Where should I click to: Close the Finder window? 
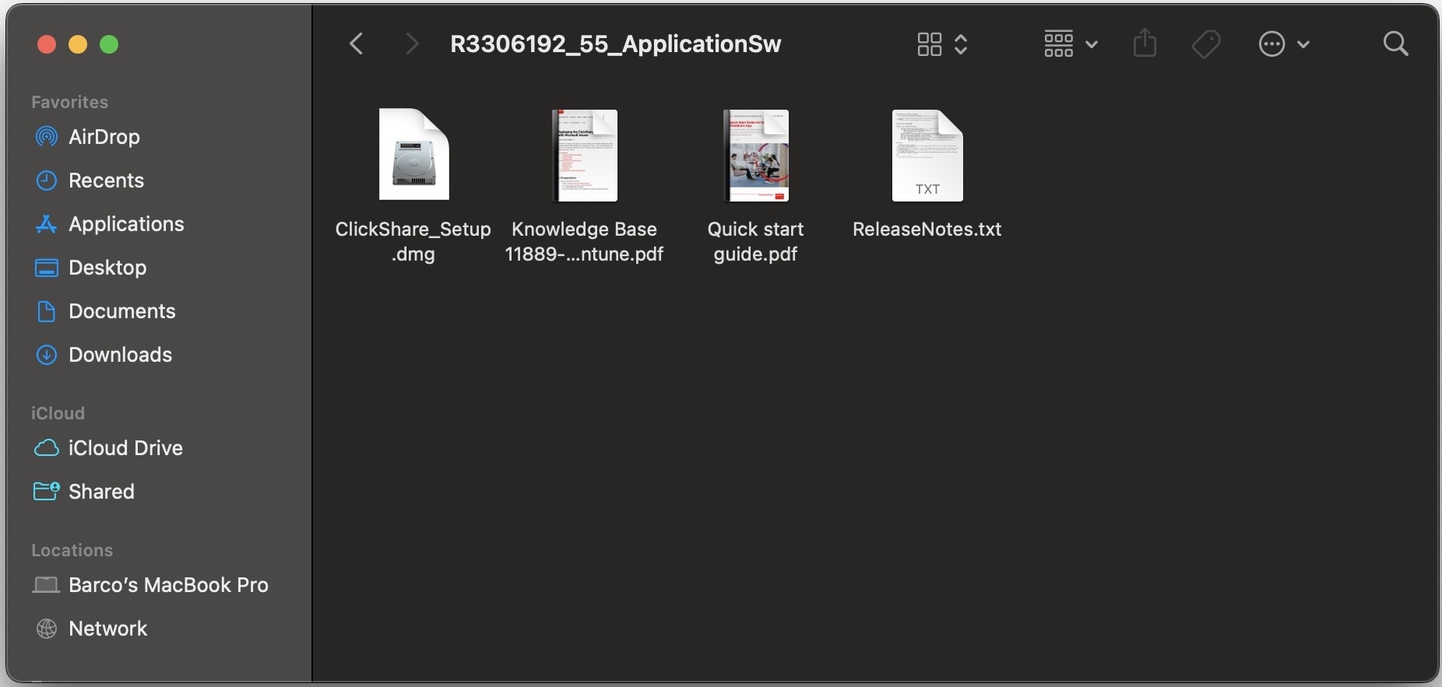pyautogui.click(x=47, y=44)
